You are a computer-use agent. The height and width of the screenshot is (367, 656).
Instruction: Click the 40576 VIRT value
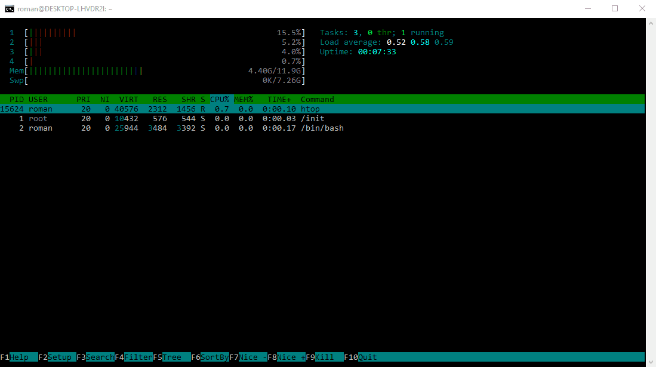[127, 109]
